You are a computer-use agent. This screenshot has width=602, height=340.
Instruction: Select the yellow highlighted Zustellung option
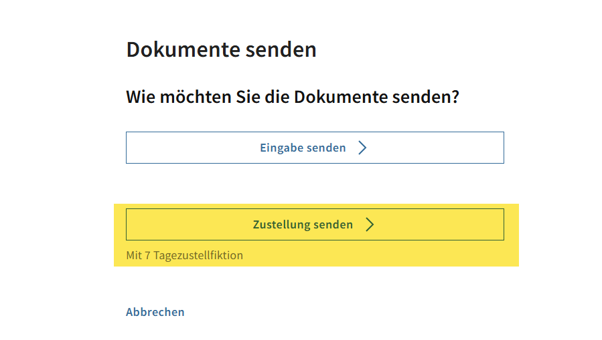pos(315,224)
